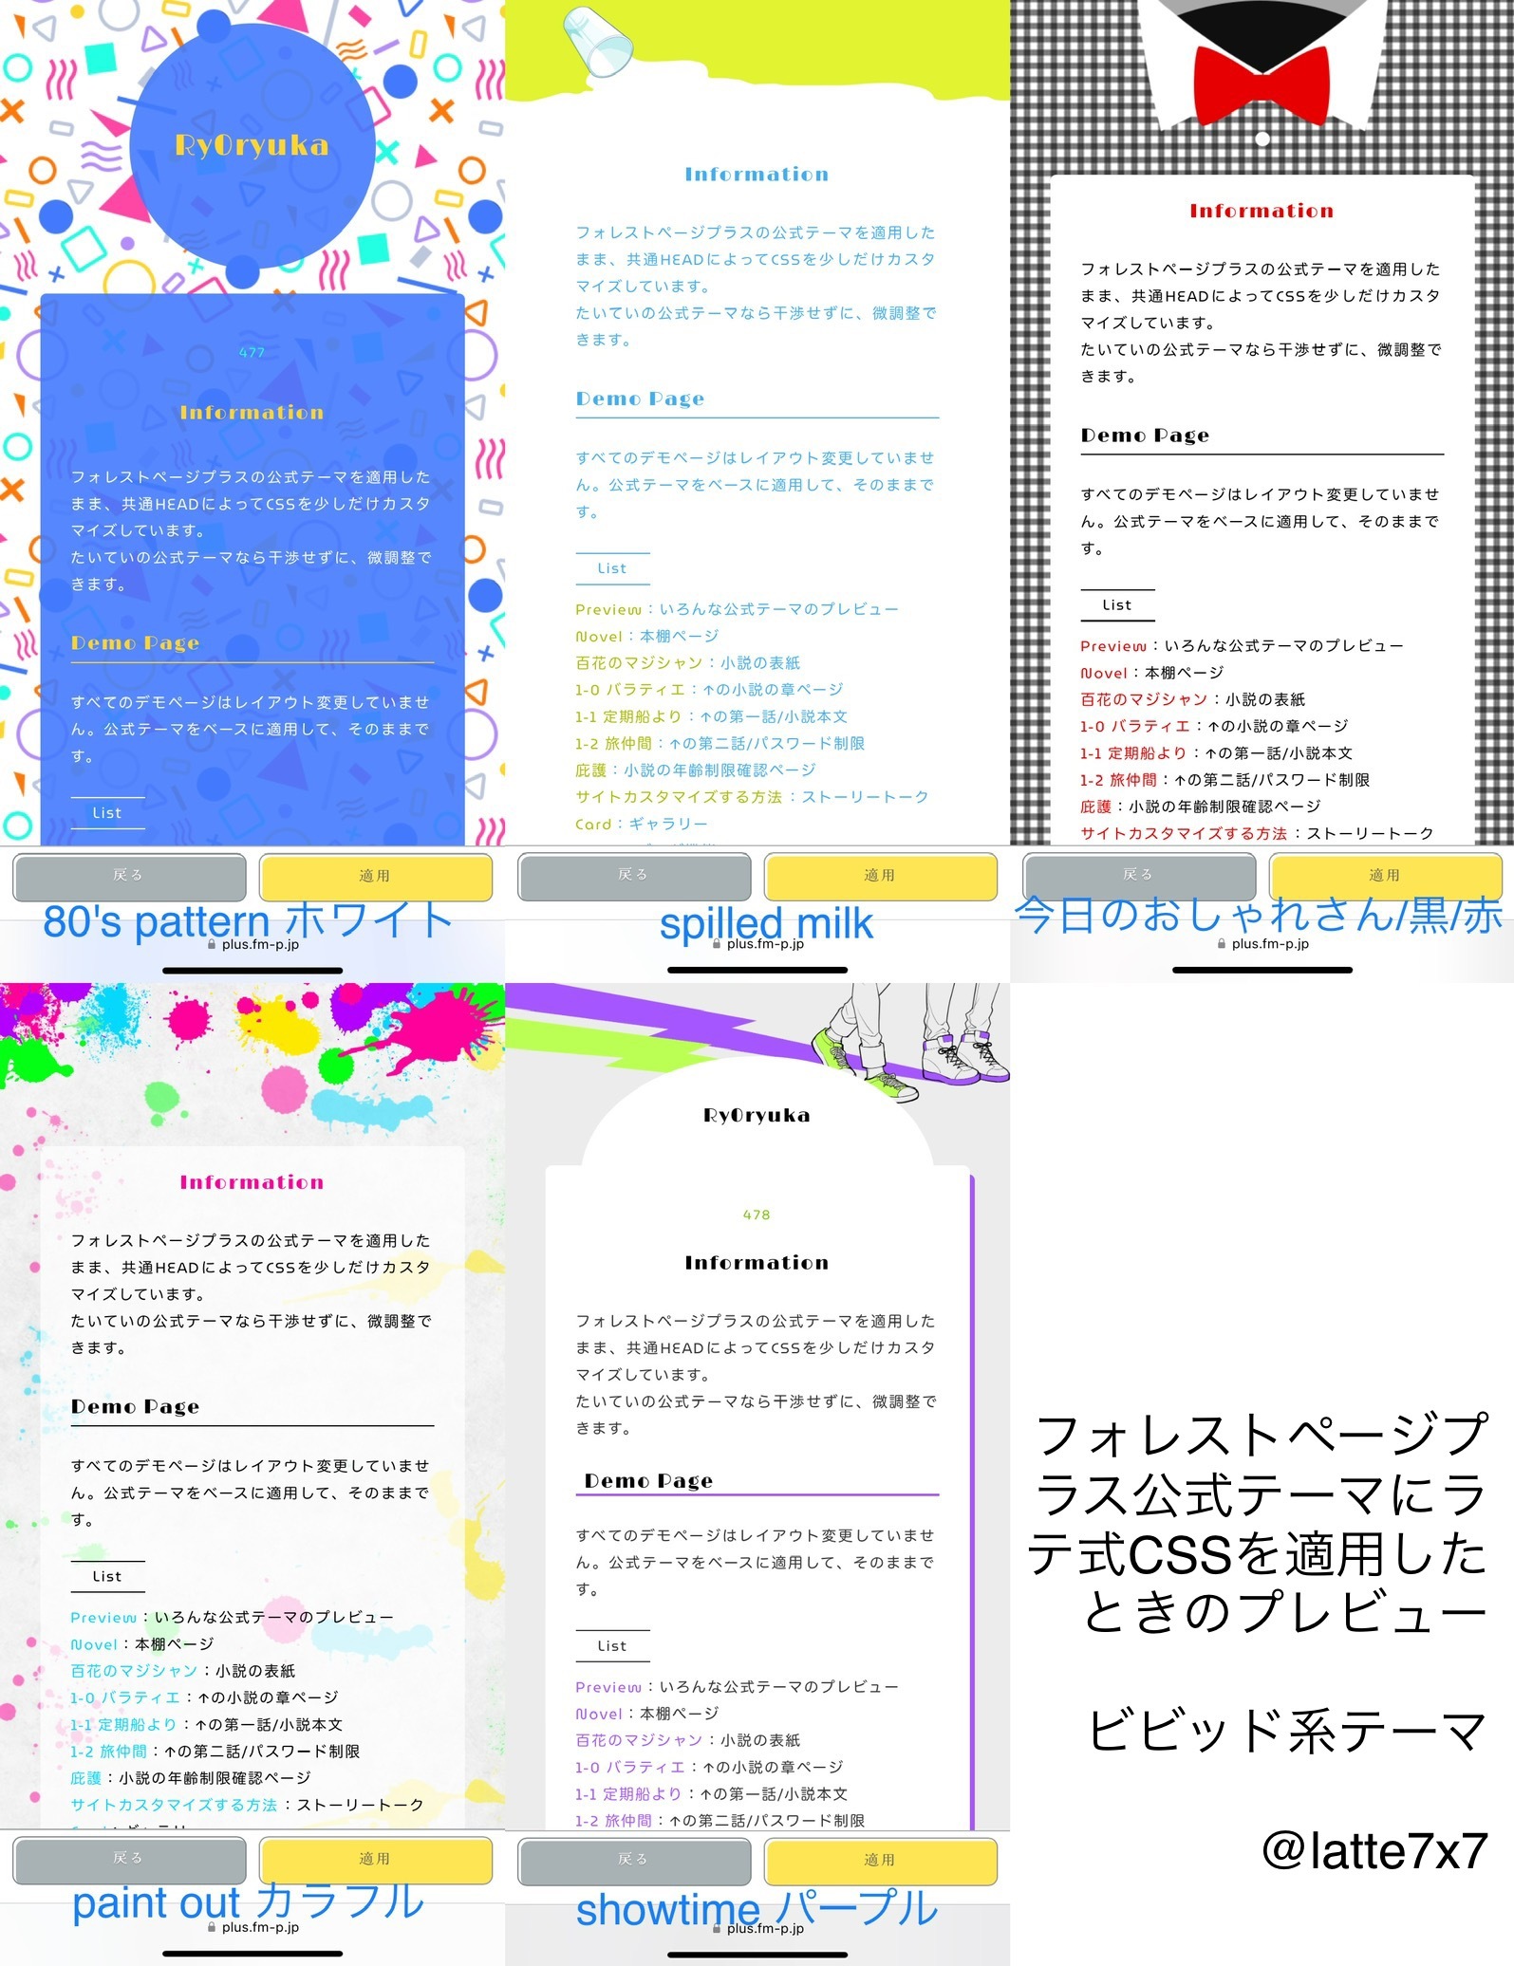Click the Demo Page heading in 80's pattern preview
Image resolution: width=1514 pixels, height=1966 pixels.
[x=135, y=643]
